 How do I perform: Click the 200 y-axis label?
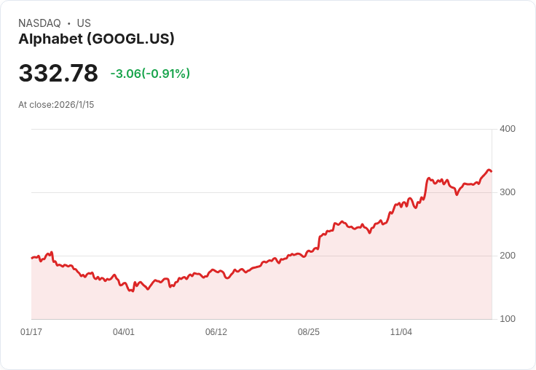point(508,256)
